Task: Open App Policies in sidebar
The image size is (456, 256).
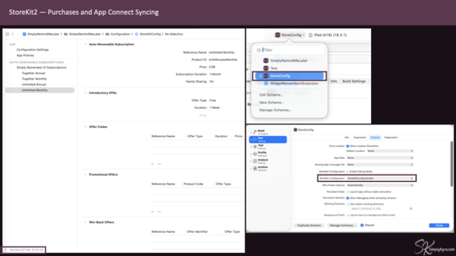Action: (x=26, y=55)
